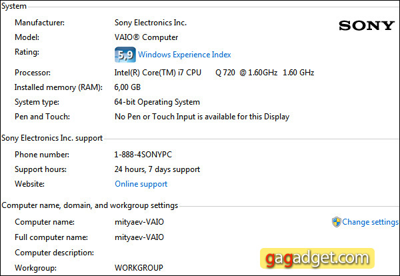Viewport: 400px width, 276px height.
Task: Open the Windows Experience Index link
Action: tap(185, 55)
